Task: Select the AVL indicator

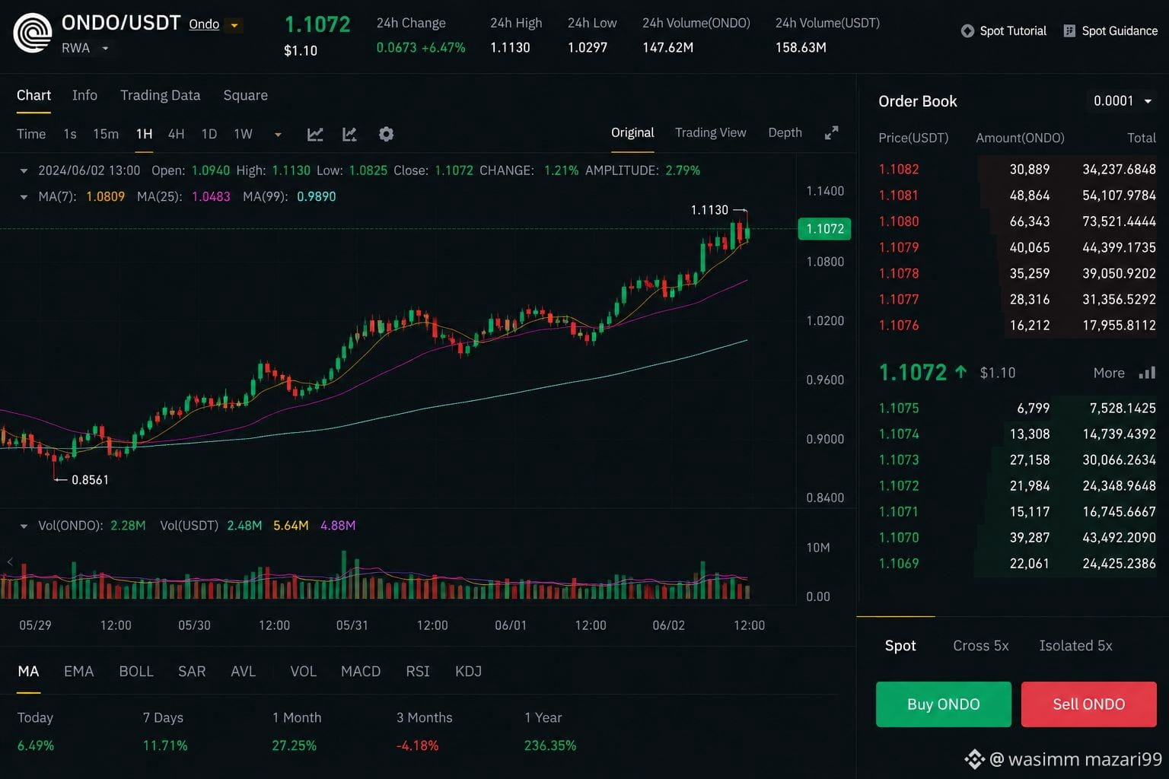Action: tap(243, 671)
